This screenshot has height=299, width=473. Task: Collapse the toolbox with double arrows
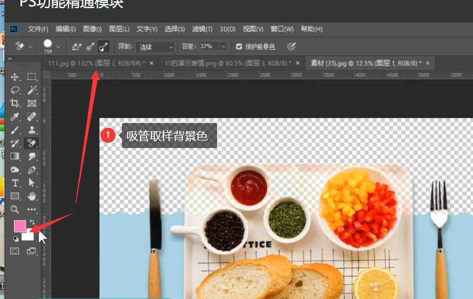coord(10,59)
